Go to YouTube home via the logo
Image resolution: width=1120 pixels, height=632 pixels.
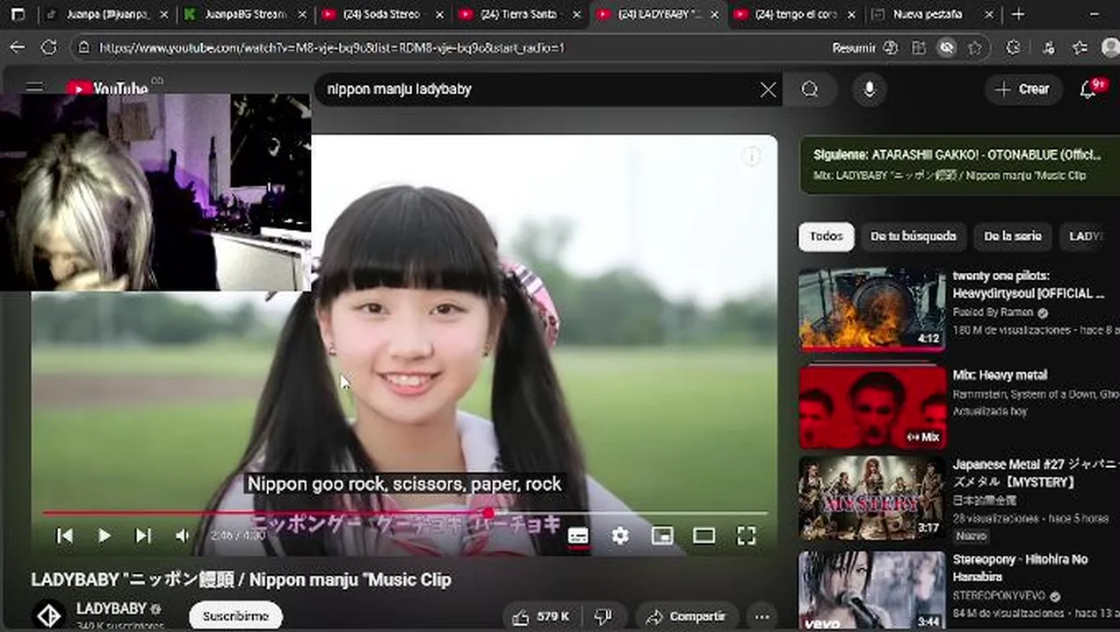tap(108, 88)
